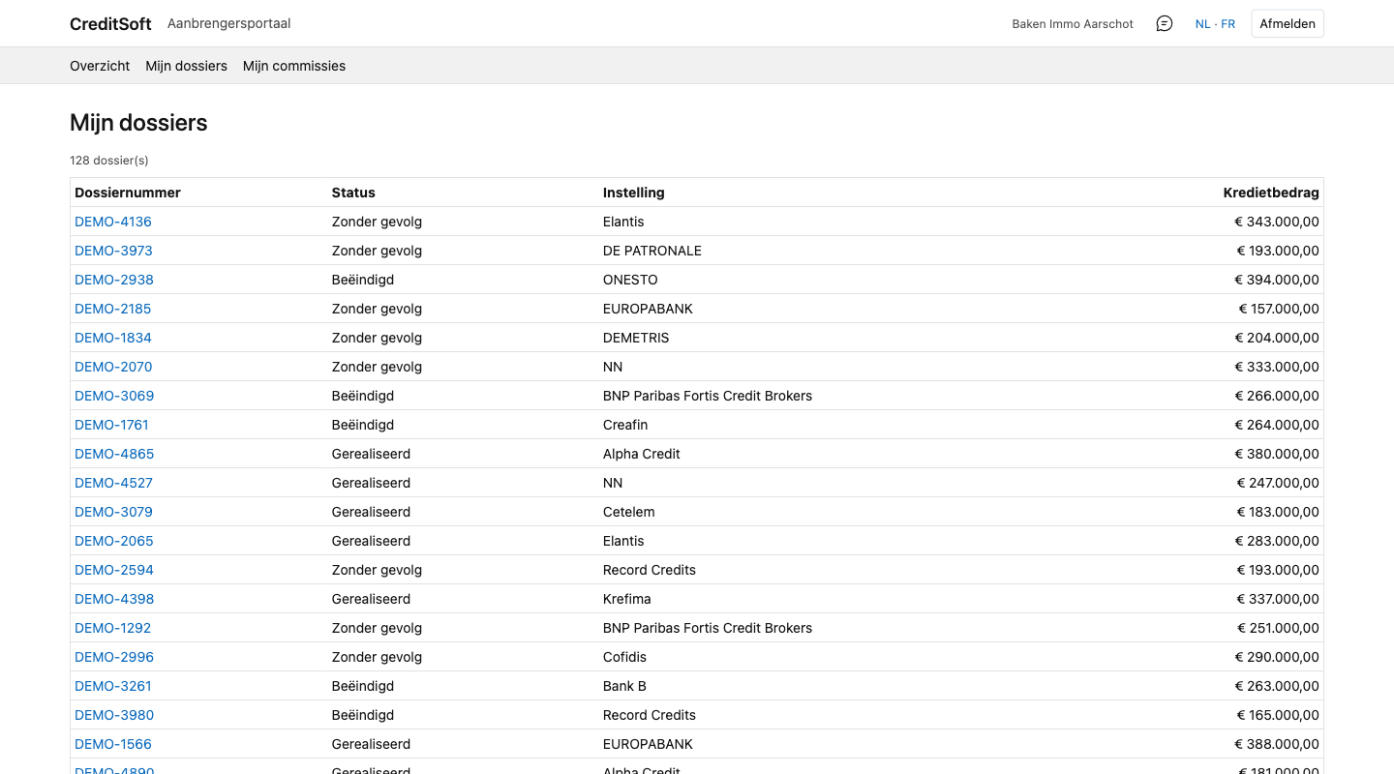Click 'EUROPABANK' in the DEMO-2185 row
The image size is (1394, 774).
(649, 309)
